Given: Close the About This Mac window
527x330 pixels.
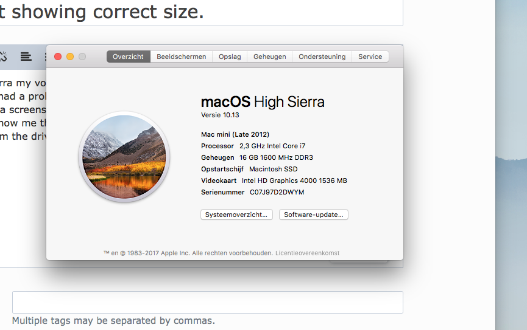Looking at the screenshot, I should click(x=58, y=57).
